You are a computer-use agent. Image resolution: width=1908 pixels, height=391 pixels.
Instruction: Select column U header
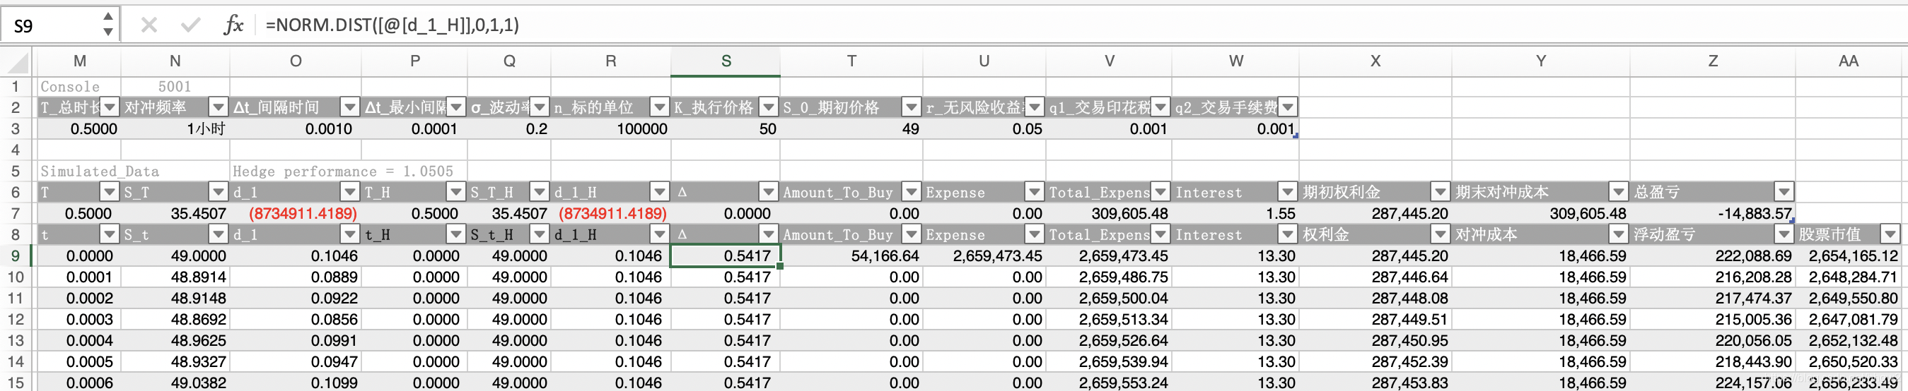[984, 61]
